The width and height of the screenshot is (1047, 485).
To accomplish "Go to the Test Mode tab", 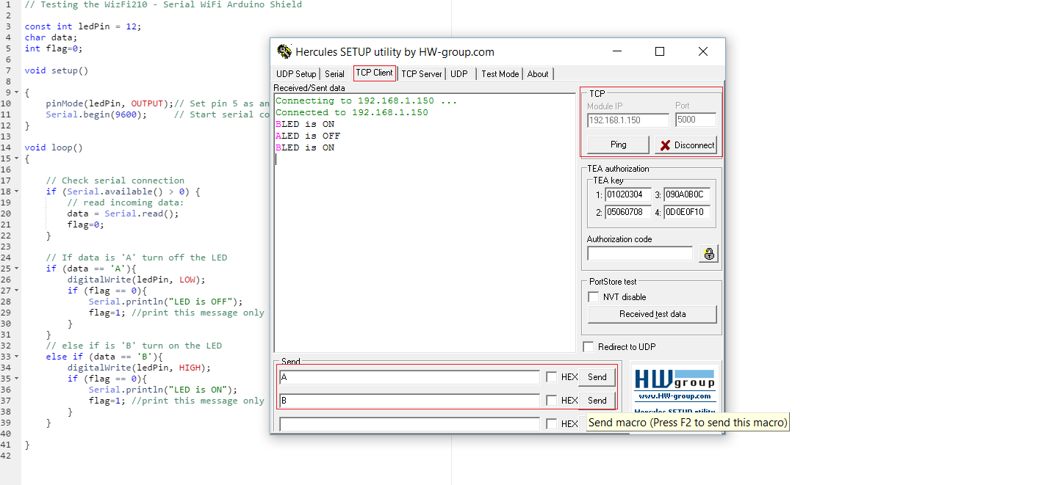I will [500, 74].
